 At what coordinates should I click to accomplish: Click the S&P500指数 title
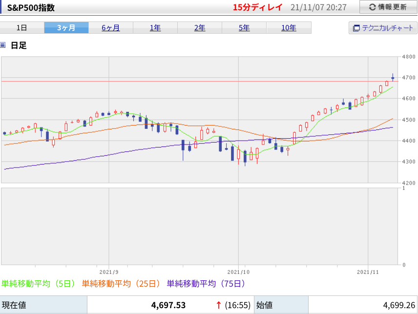31,7
